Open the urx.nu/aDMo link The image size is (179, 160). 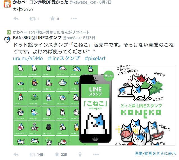coord(28,58)
